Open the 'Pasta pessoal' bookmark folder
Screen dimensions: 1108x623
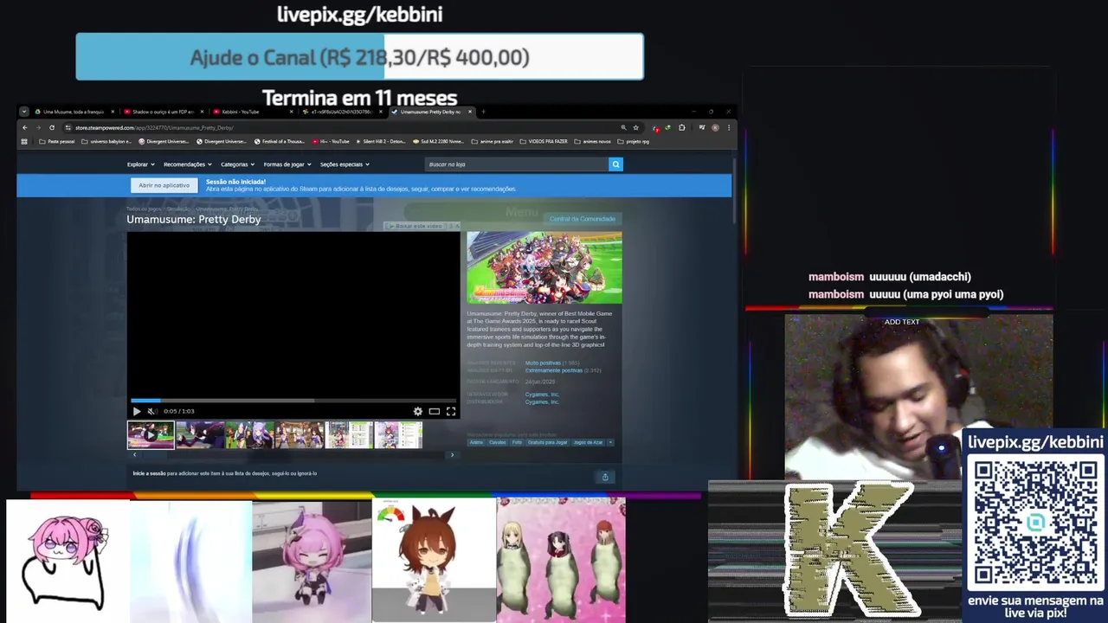tap(57, 141)
